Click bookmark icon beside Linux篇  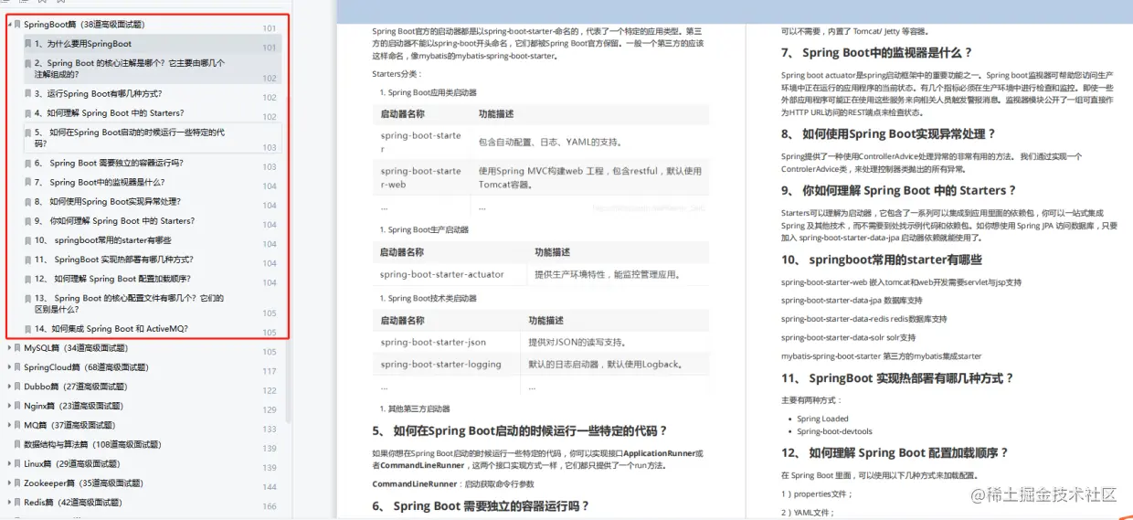pos(17,463)
